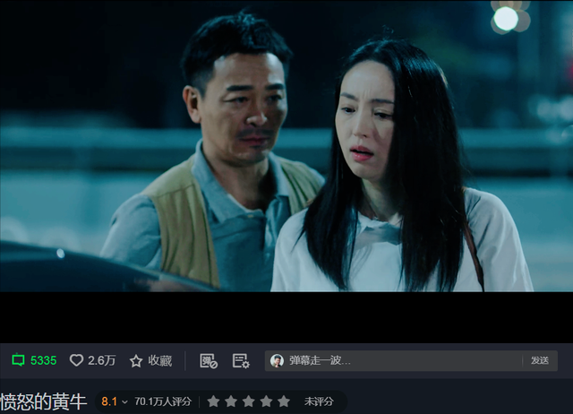Click the 收藏 label text
Viewport: 573px width, 414px height.
pos(160,361)
